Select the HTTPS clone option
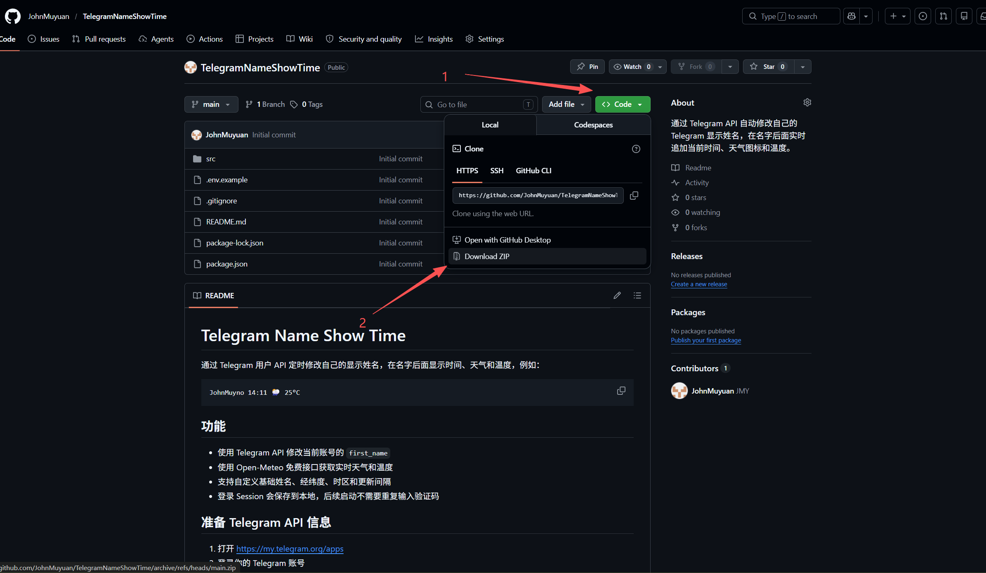Image resolution: width=986 pixels, height=573 pixels. click(x=467, y=171)
